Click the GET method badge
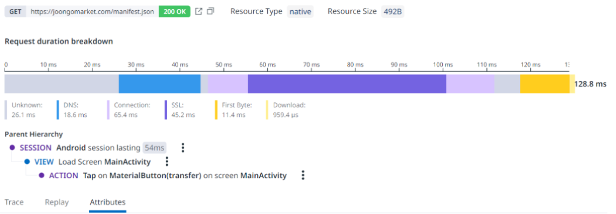This screenshot has width=616, height=214. click(15, 11)
